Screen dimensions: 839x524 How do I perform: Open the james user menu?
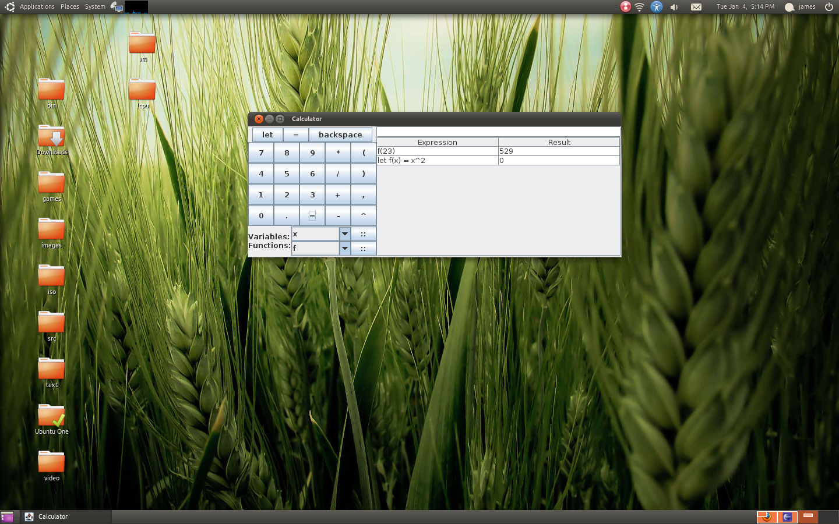point(801,7)
